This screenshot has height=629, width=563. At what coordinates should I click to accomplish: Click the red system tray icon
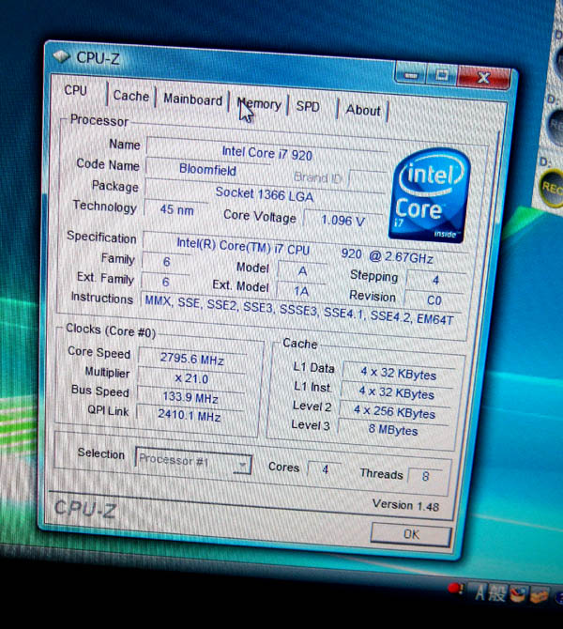tap(454, 588)
